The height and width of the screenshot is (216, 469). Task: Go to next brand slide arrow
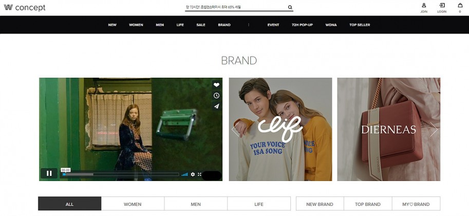click(434, 130)
